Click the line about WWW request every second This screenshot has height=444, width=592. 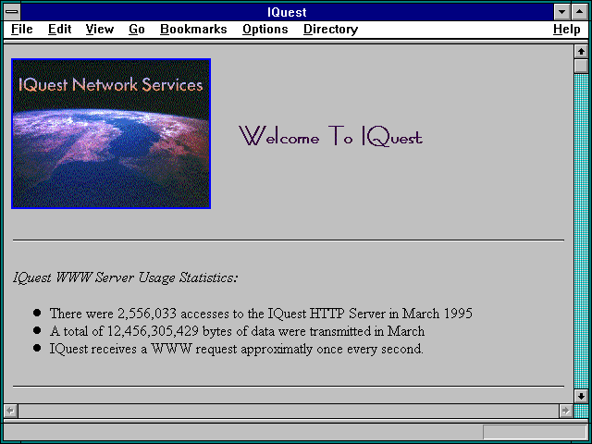point(237,349)
